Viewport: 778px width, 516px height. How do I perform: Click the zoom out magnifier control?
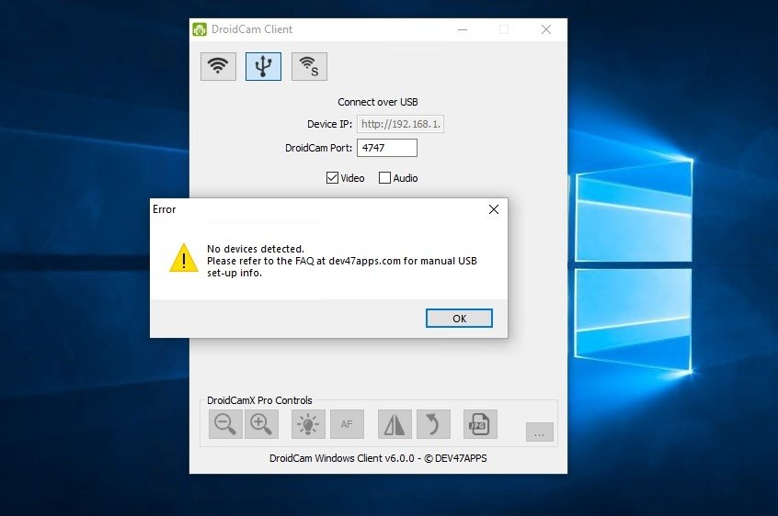tap(225, 424)
